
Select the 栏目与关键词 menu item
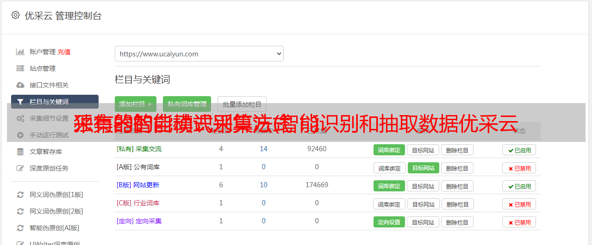tap(55, 102)
